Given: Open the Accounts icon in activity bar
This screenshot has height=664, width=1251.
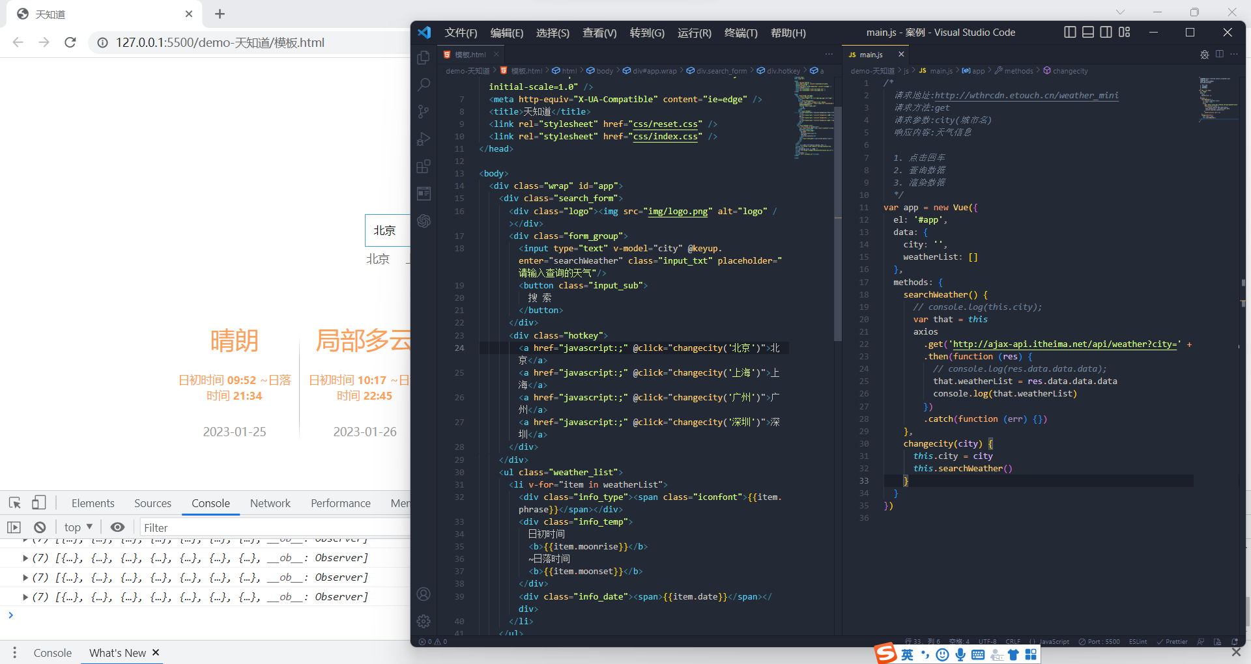Looking at the screenshot, I should point(424,594).
